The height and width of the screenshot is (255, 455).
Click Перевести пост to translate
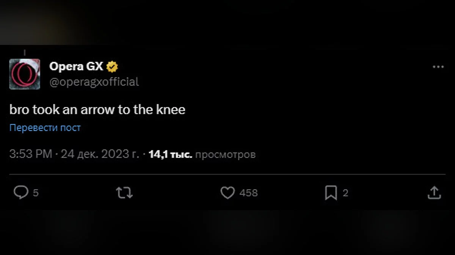[x=45, y=128]
